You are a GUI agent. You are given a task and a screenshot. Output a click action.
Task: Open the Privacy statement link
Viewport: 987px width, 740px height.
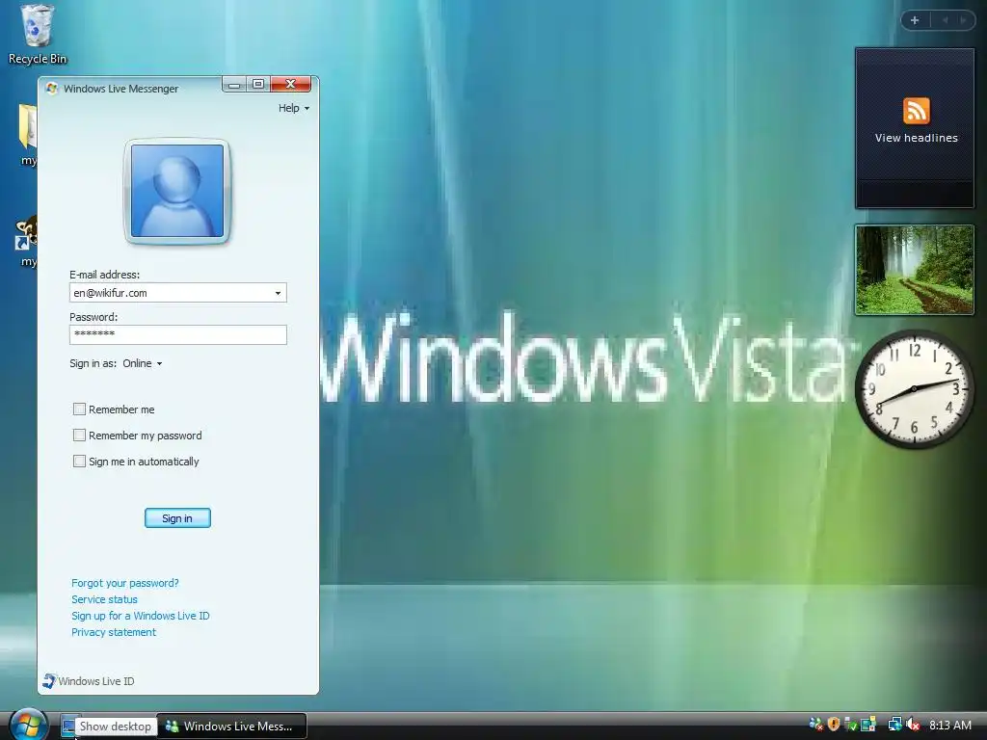(x=114, y=632)
